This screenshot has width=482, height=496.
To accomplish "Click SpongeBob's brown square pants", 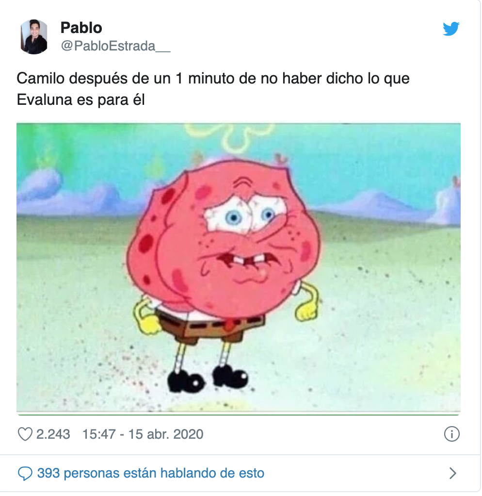I will coord(209,326).
